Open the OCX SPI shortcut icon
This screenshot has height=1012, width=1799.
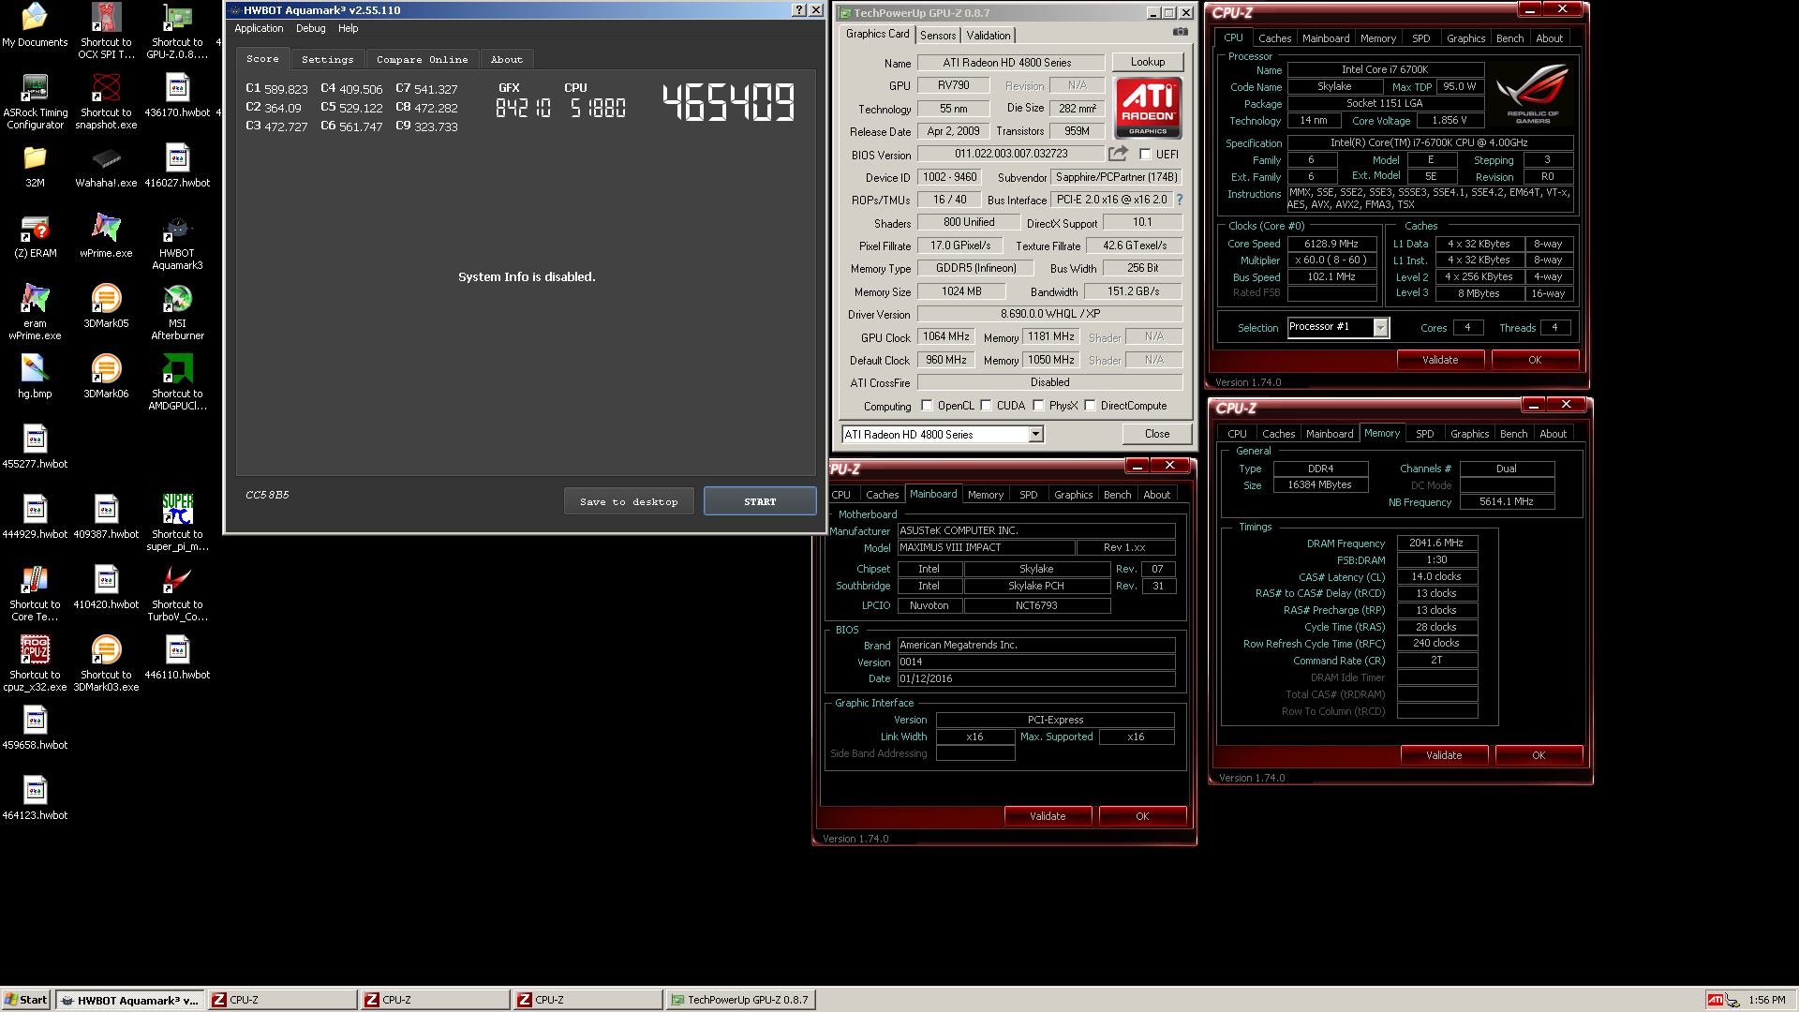click(106, 31)
